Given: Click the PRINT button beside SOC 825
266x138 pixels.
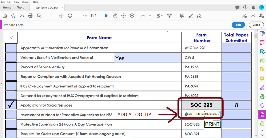Looking at the screenshot, I should click(x=212, y=124).
